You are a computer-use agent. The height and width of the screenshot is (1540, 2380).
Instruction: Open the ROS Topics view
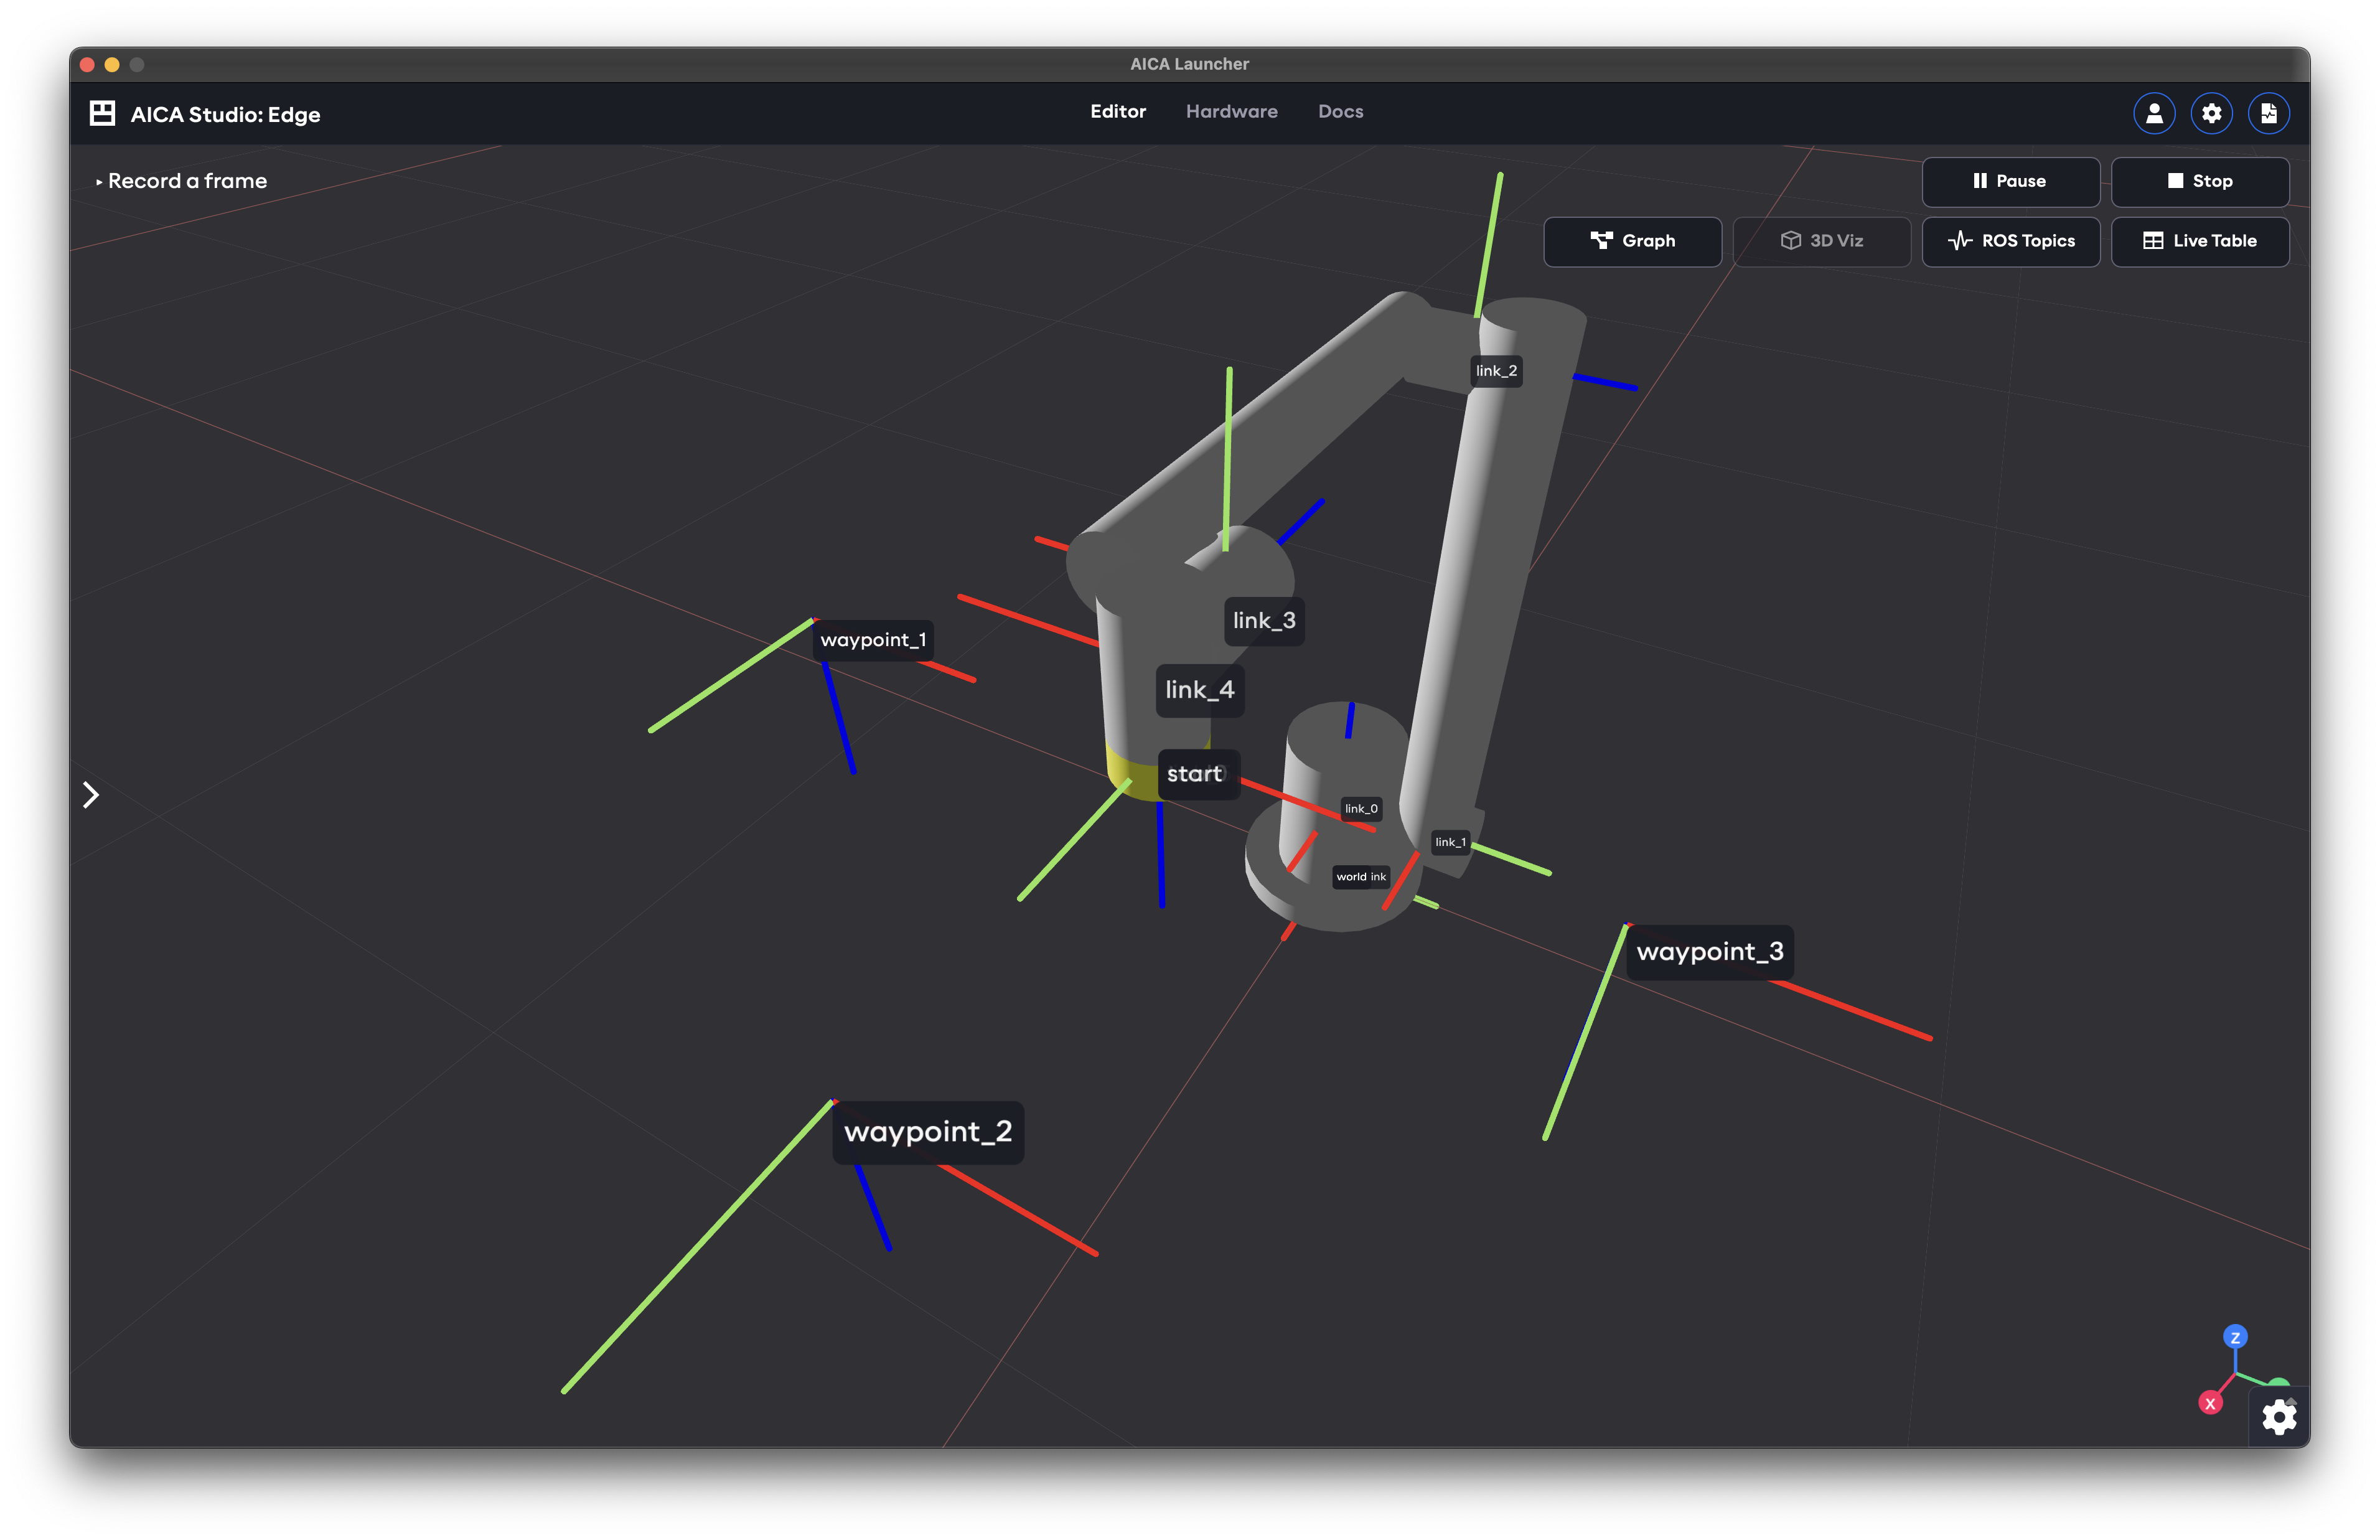tap(2010, 241)
